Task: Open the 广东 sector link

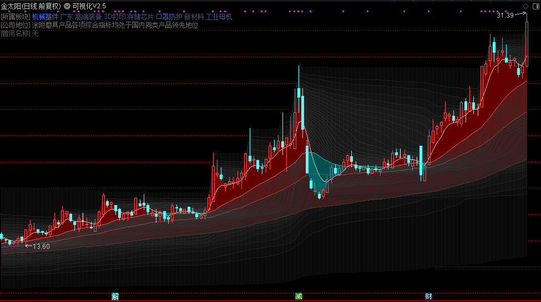Action: coord(67,17)
